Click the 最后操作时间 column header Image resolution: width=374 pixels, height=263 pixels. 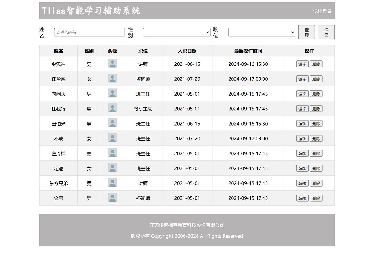point(248,51)
